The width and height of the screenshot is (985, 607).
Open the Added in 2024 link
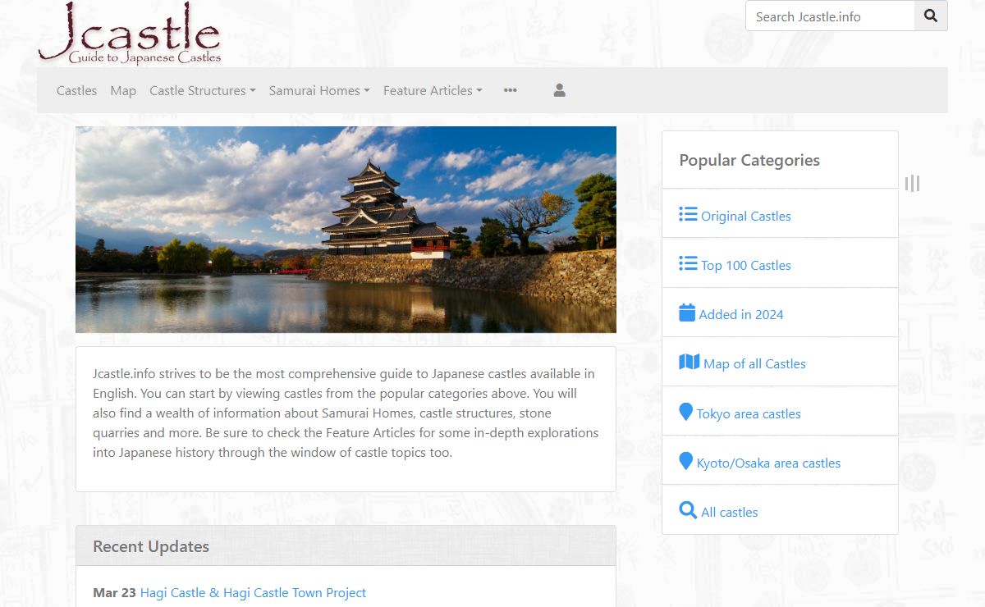(x=741, y=314)
